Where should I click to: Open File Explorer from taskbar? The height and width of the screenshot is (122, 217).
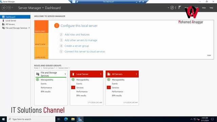click(73, 119)
